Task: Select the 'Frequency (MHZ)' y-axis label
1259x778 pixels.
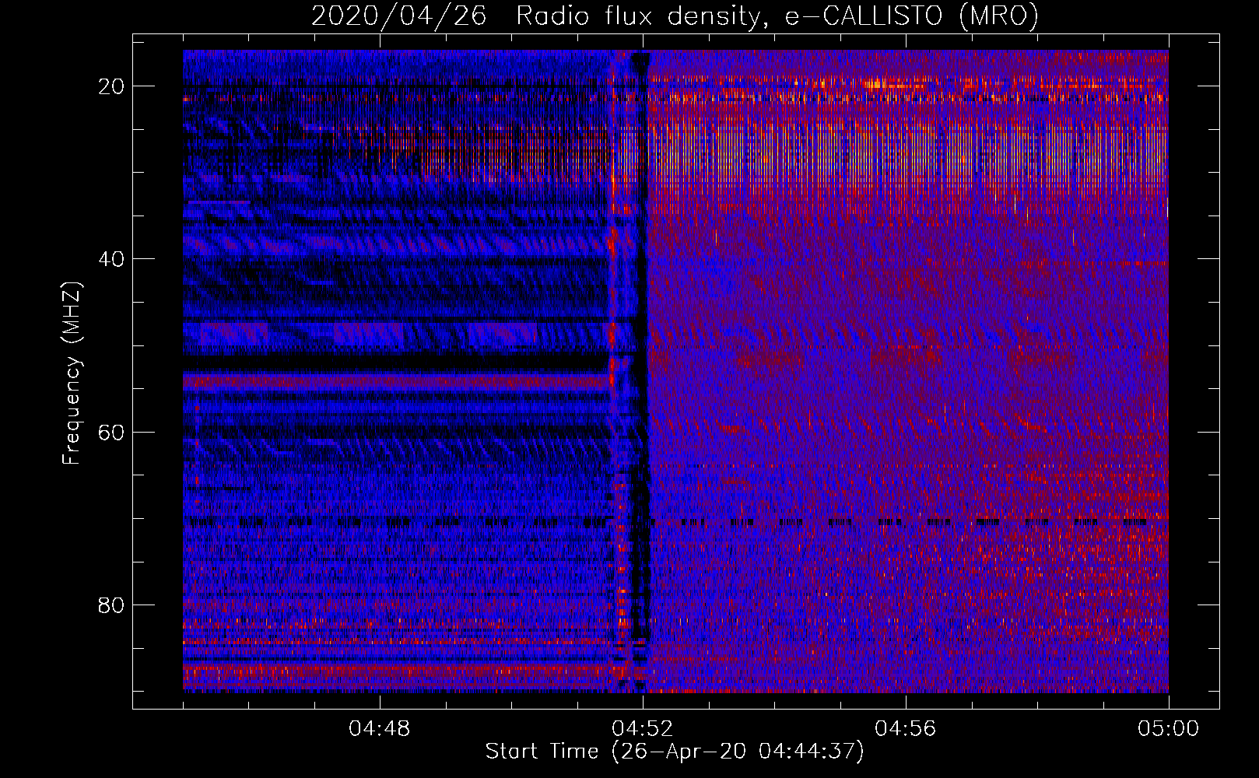Action: [72, 373]
